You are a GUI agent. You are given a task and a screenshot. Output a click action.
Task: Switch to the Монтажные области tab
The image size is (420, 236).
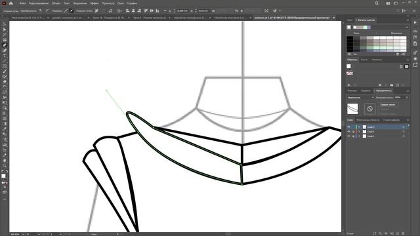(x=367, y=120)
